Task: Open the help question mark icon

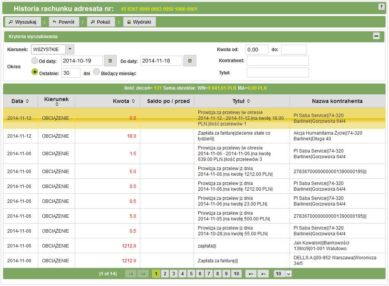Action: (381, 7)
